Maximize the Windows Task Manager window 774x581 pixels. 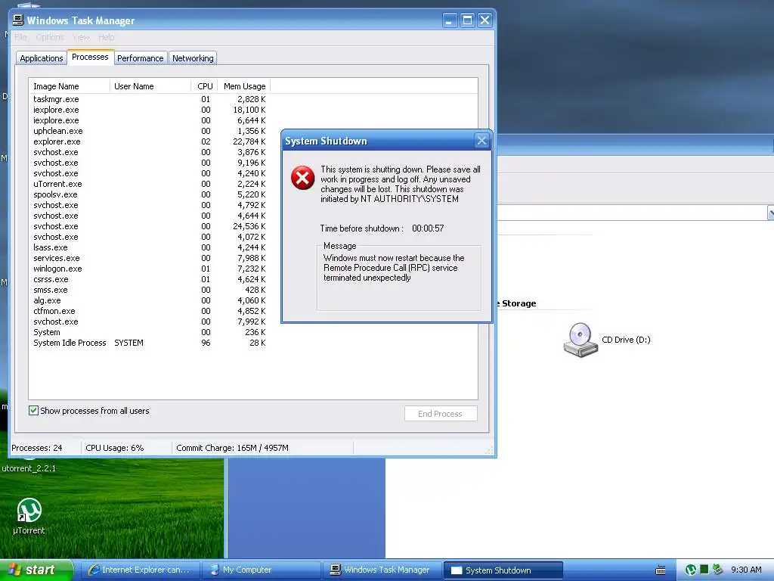pos(467,20)
